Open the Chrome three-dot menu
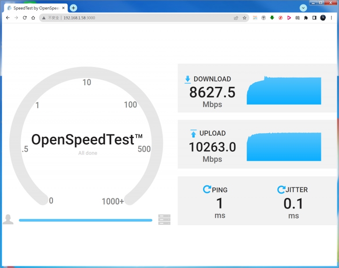The height and width of the screenshot is (268, 339). point(331,18)
